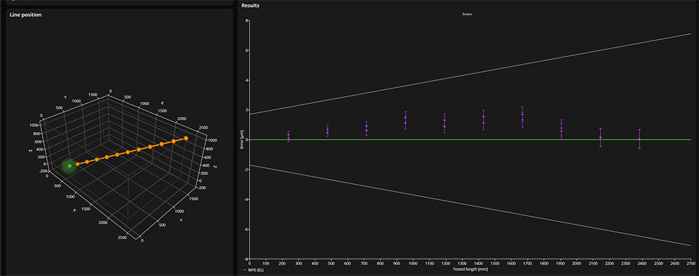Click the 2700 tick on the length axis
699x276 pixels.
(691, 263)
